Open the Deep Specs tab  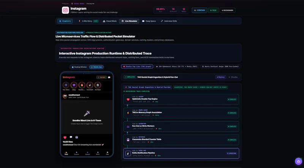point(149,21)
